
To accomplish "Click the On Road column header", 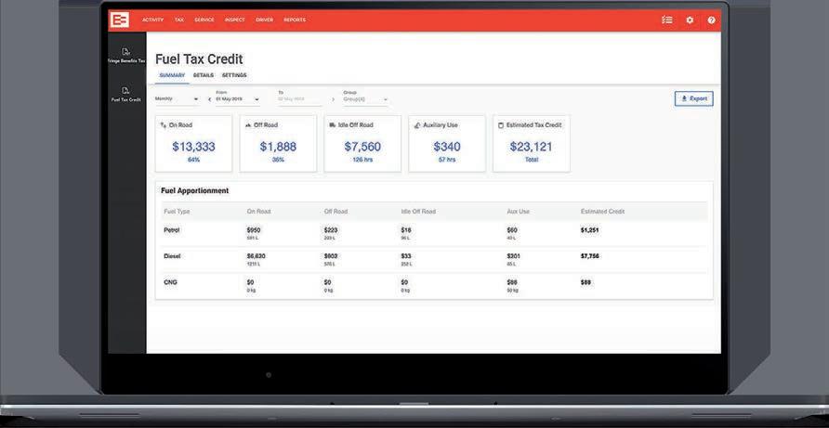I will tap(258, 212).
